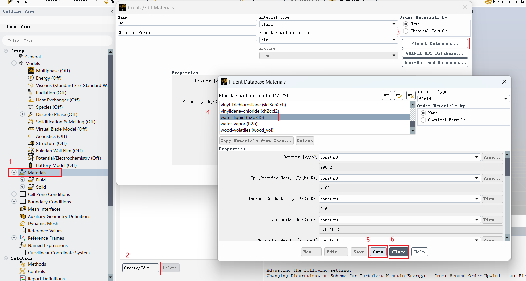Click the Discrete Phase icon

[31, 114]
